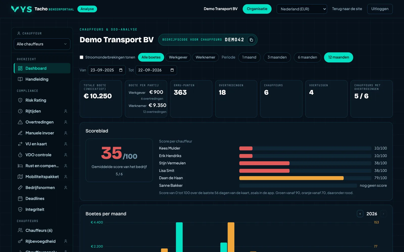Filter fines by Werknemer
Screen dimensions: 404x252
pyautogui.click(x=205, y=57)
